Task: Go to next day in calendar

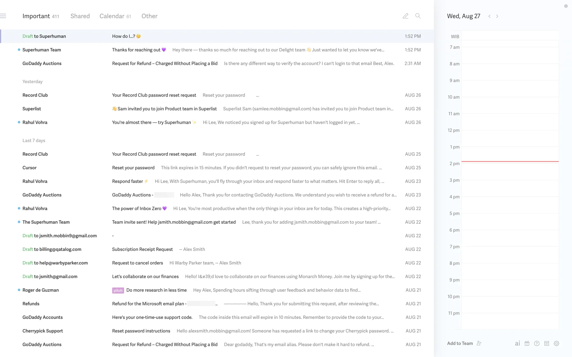Action: tap(497, 16)
